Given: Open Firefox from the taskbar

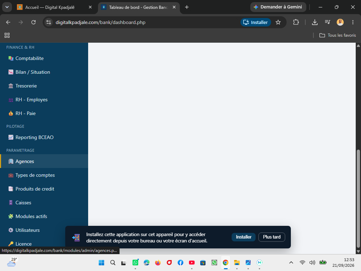Looking at the screenshot, I should pos(158,263).
